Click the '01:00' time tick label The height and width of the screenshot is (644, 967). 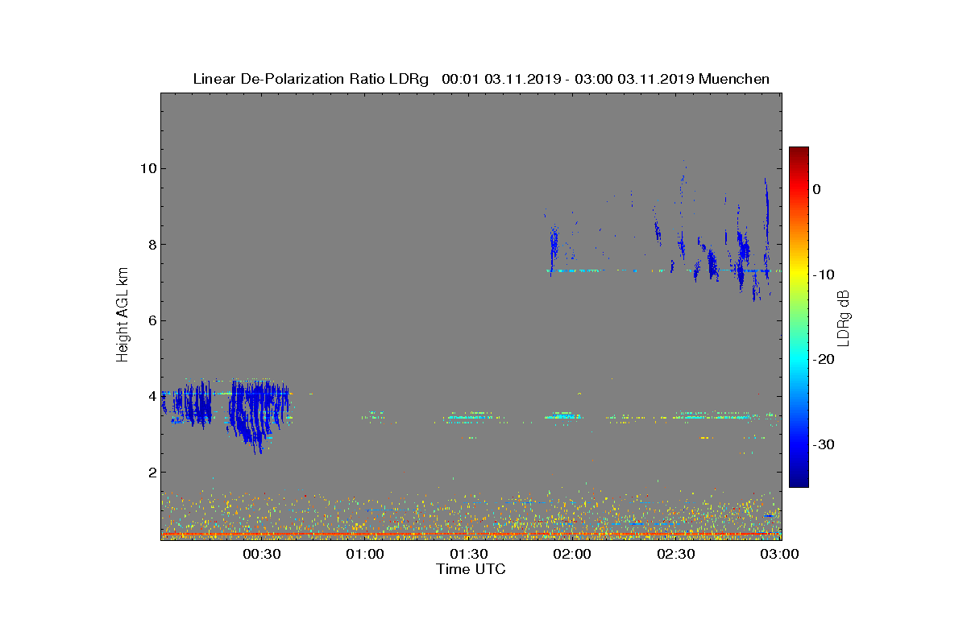[365, 554]
